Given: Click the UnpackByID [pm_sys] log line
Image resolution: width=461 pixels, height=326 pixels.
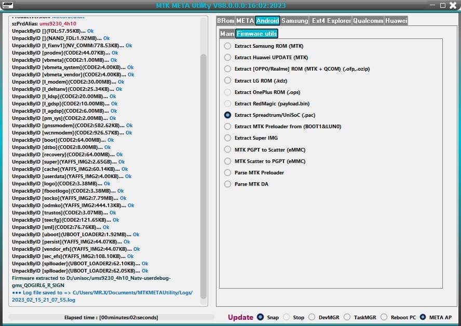Looking at the screenshot, I should [64, 118].
